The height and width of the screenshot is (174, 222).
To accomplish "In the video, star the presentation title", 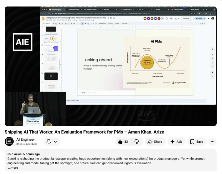I will pyautogui.click(x=108, y=18).
